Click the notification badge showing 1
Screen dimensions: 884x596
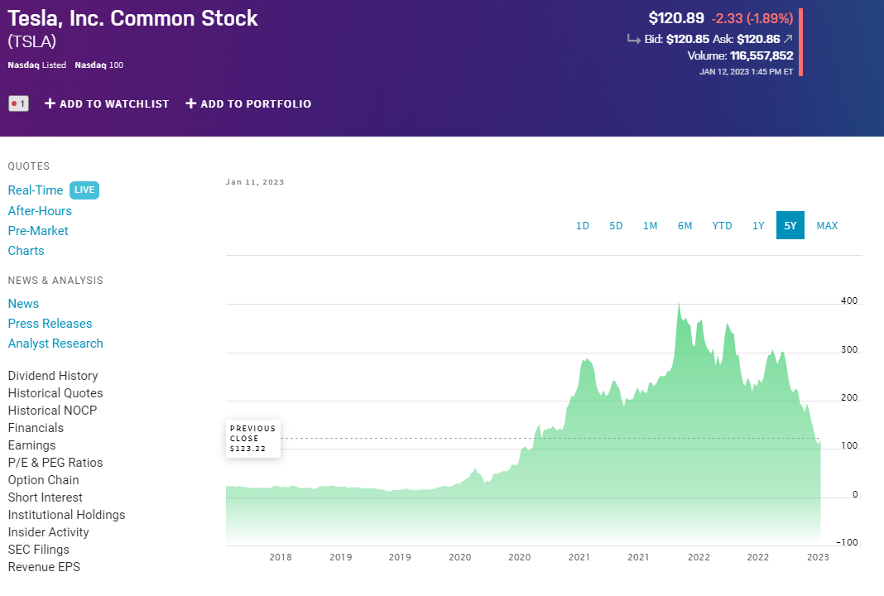click(x=18, y=103)
